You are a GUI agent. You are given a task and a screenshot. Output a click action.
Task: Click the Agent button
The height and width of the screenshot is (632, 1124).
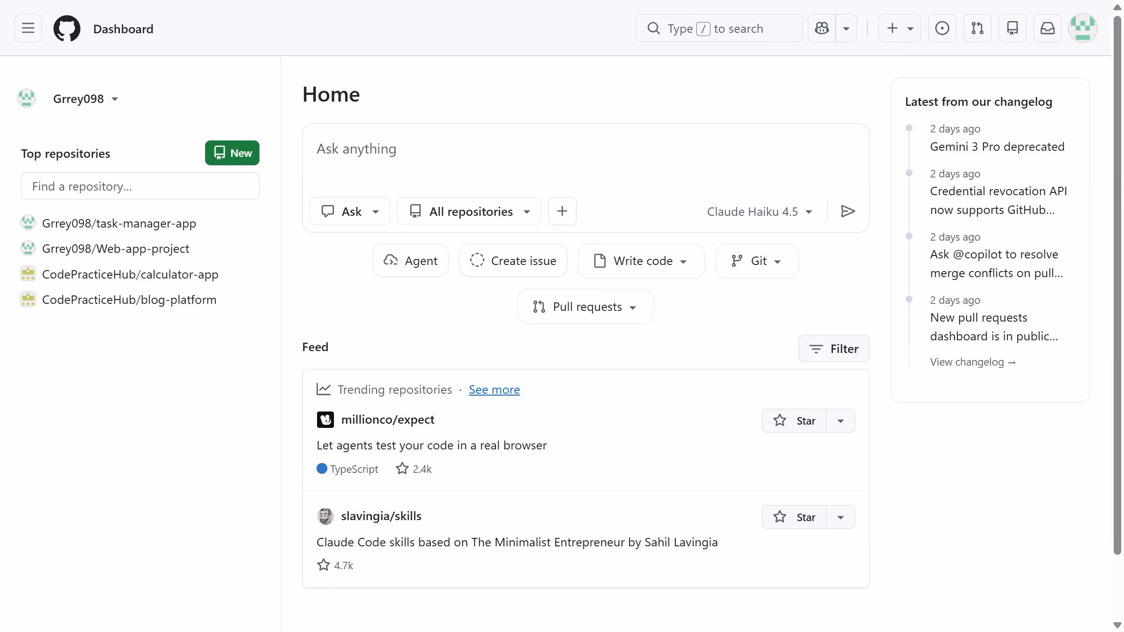pyautogui.click(x=411, y=261)
